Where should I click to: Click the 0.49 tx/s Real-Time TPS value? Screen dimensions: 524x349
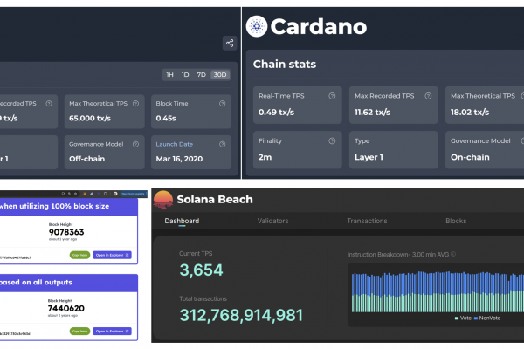(x=276, y=113)
